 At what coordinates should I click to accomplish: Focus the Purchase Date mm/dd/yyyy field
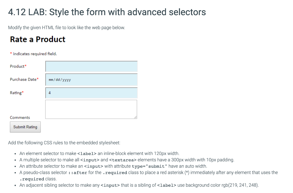pyautogui.click(x=91, y=79)
